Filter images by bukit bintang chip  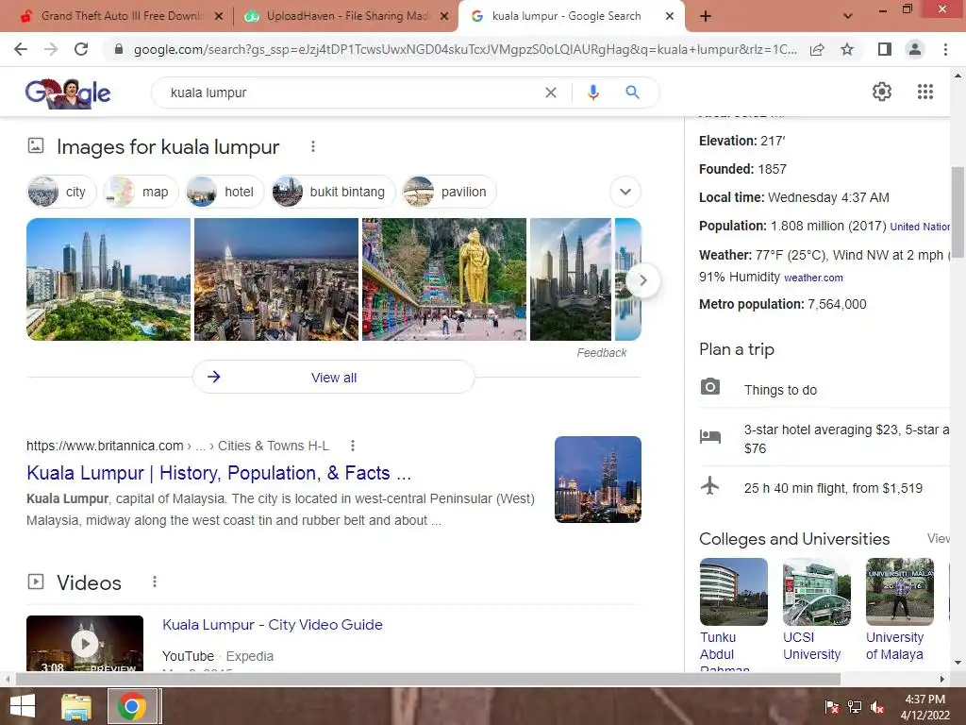tap(333, 192)
